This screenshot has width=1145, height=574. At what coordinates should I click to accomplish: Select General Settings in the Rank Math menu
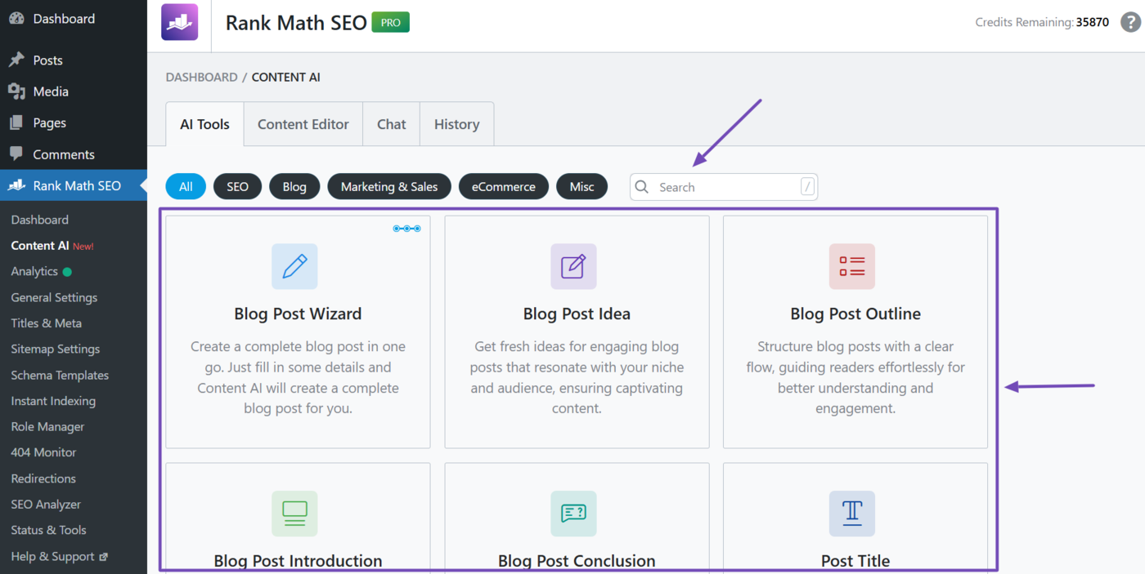click(54, 297)
